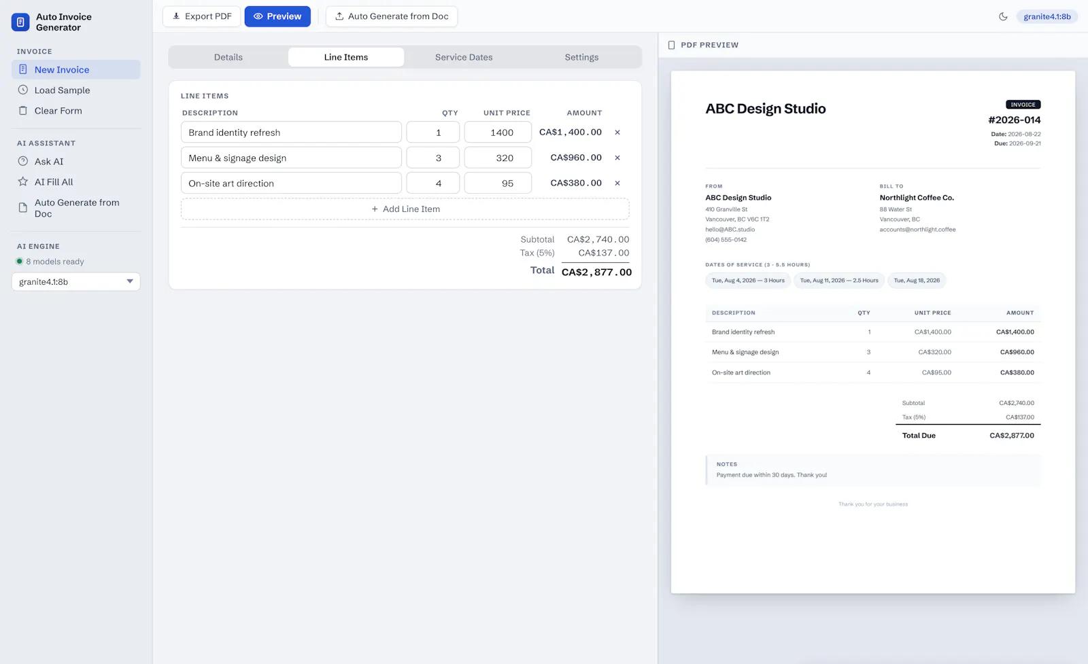Switch to the Details tab
This screenshot has height=664, width=1088.
[x=228, y=57]
